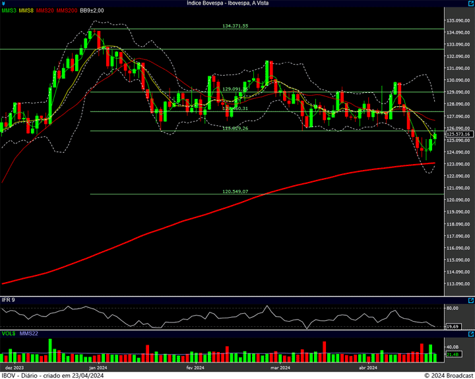The image size is (475, 379).
Task: Select the MMS20 indicator label
Action: tap(46, 11)
